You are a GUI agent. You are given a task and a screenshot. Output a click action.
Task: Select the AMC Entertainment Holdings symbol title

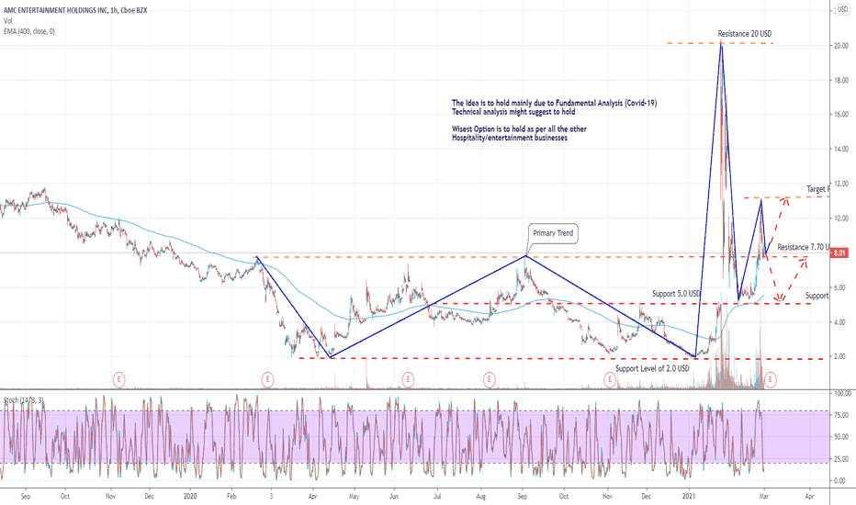point(75,10)
